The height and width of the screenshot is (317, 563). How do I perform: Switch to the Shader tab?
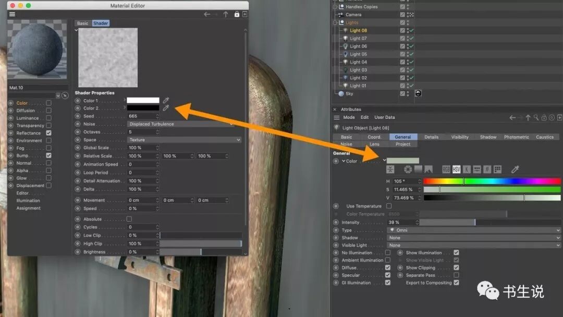(x=101, y=23)
